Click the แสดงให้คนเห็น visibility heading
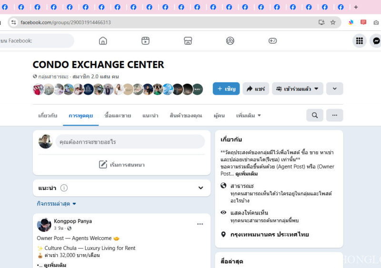The image size is (381, 268). (249, 213)
